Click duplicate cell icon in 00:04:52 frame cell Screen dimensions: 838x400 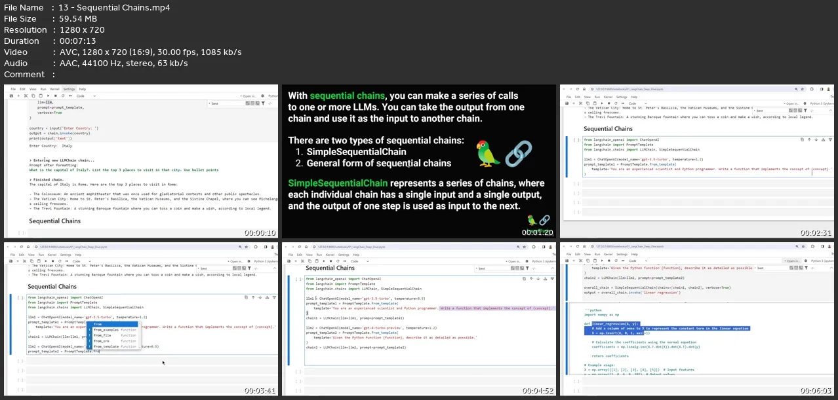pos(524,279)
